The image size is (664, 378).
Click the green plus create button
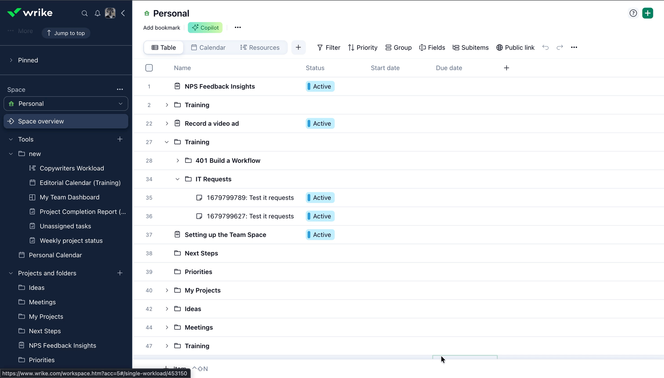pyautogui.click(x=647, y=13)
